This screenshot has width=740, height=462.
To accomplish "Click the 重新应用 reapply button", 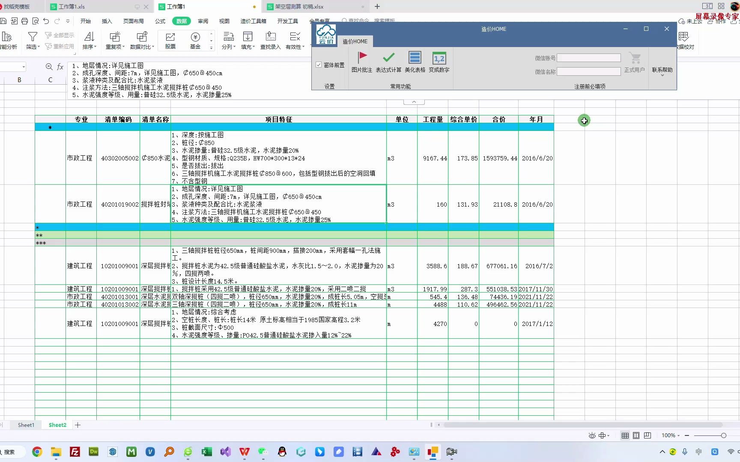I will [60, 47].
